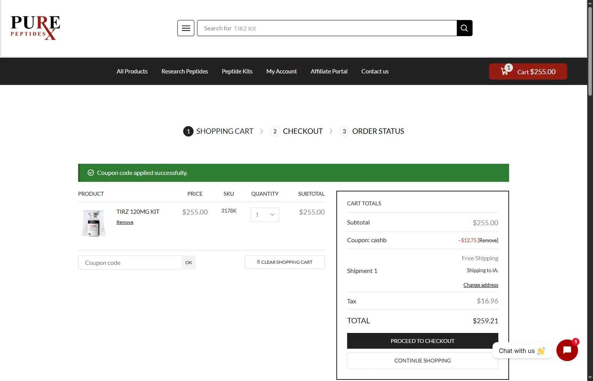The image size is (593, 381).
Task: Focus the product search field
Action: pyautogui.click(x=327, y=28)
